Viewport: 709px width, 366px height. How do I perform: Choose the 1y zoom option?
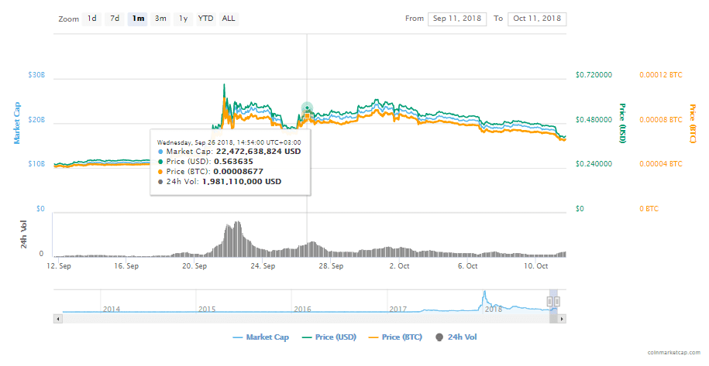point(183,18)
